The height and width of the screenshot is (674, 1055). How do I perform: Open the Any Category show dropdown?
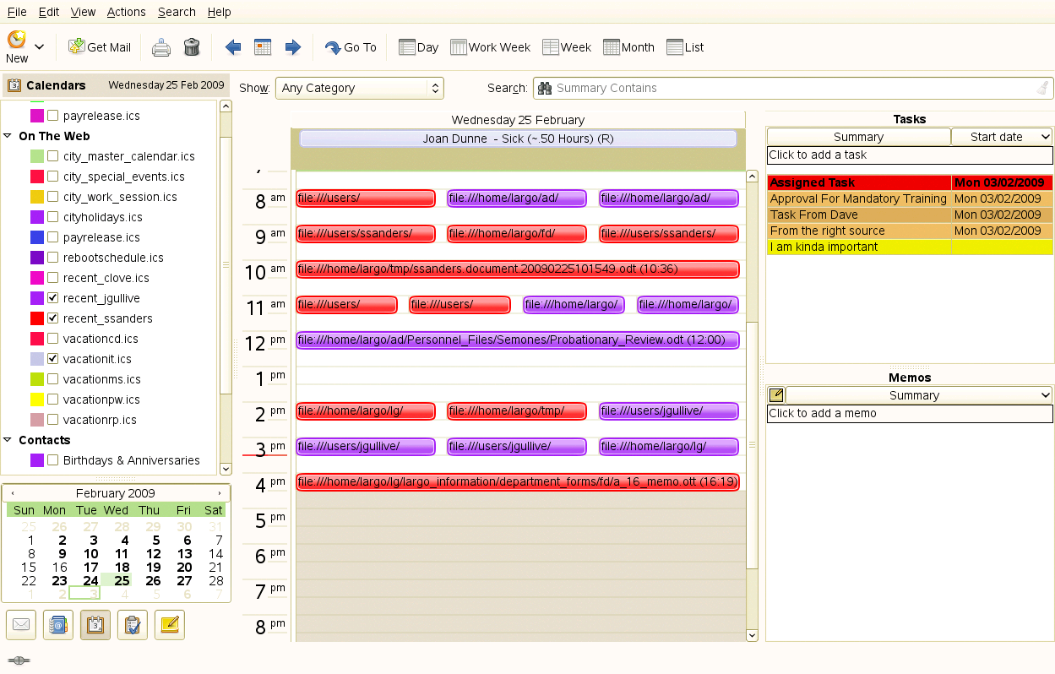[359, 88]
